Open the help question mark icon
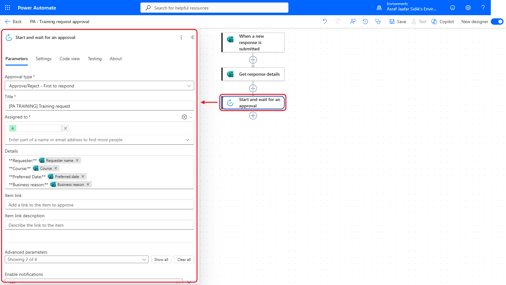The image size is (506, 285). point(483,8)
